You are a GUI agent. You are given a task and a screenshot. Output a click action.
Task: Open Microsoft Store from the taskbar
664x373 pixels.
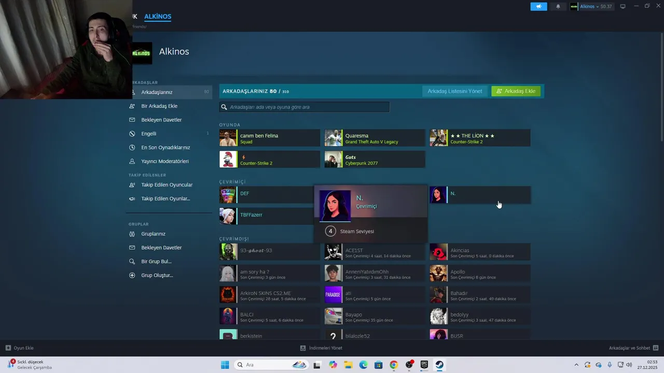coord(378,365)
